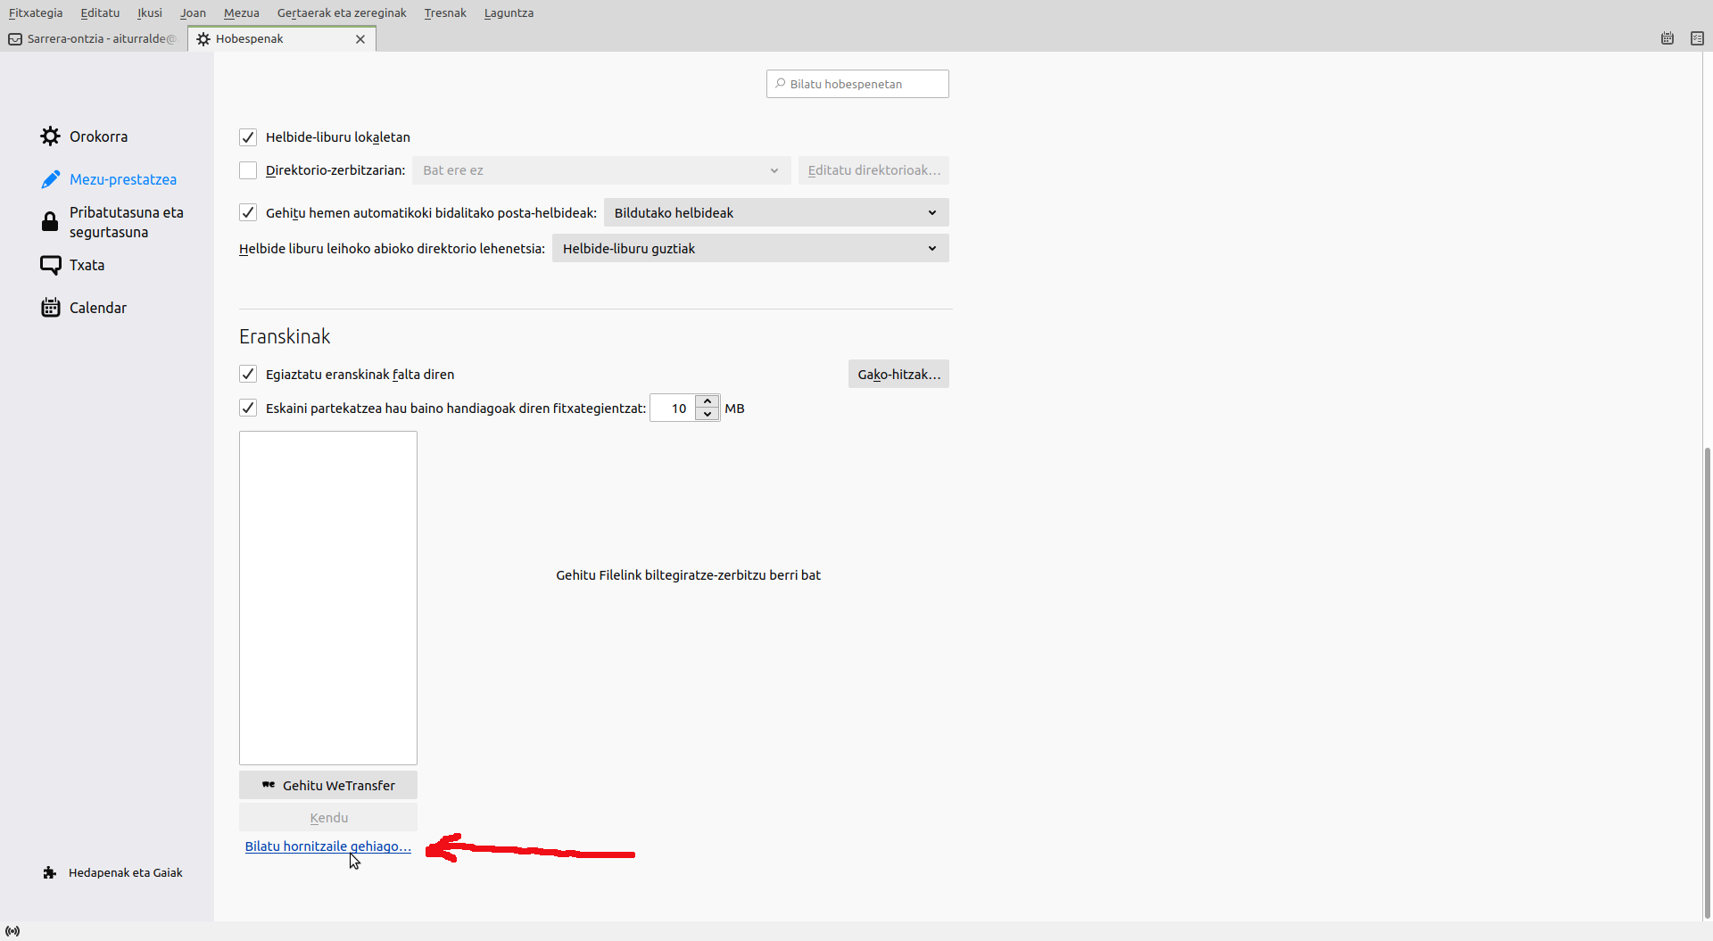1713x941 pixels.
Task: Open the Calendar icon in sidebar
Action: click(51, 308)
